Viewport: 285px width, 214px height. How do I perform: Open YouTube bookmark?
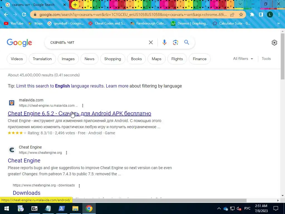14,23
